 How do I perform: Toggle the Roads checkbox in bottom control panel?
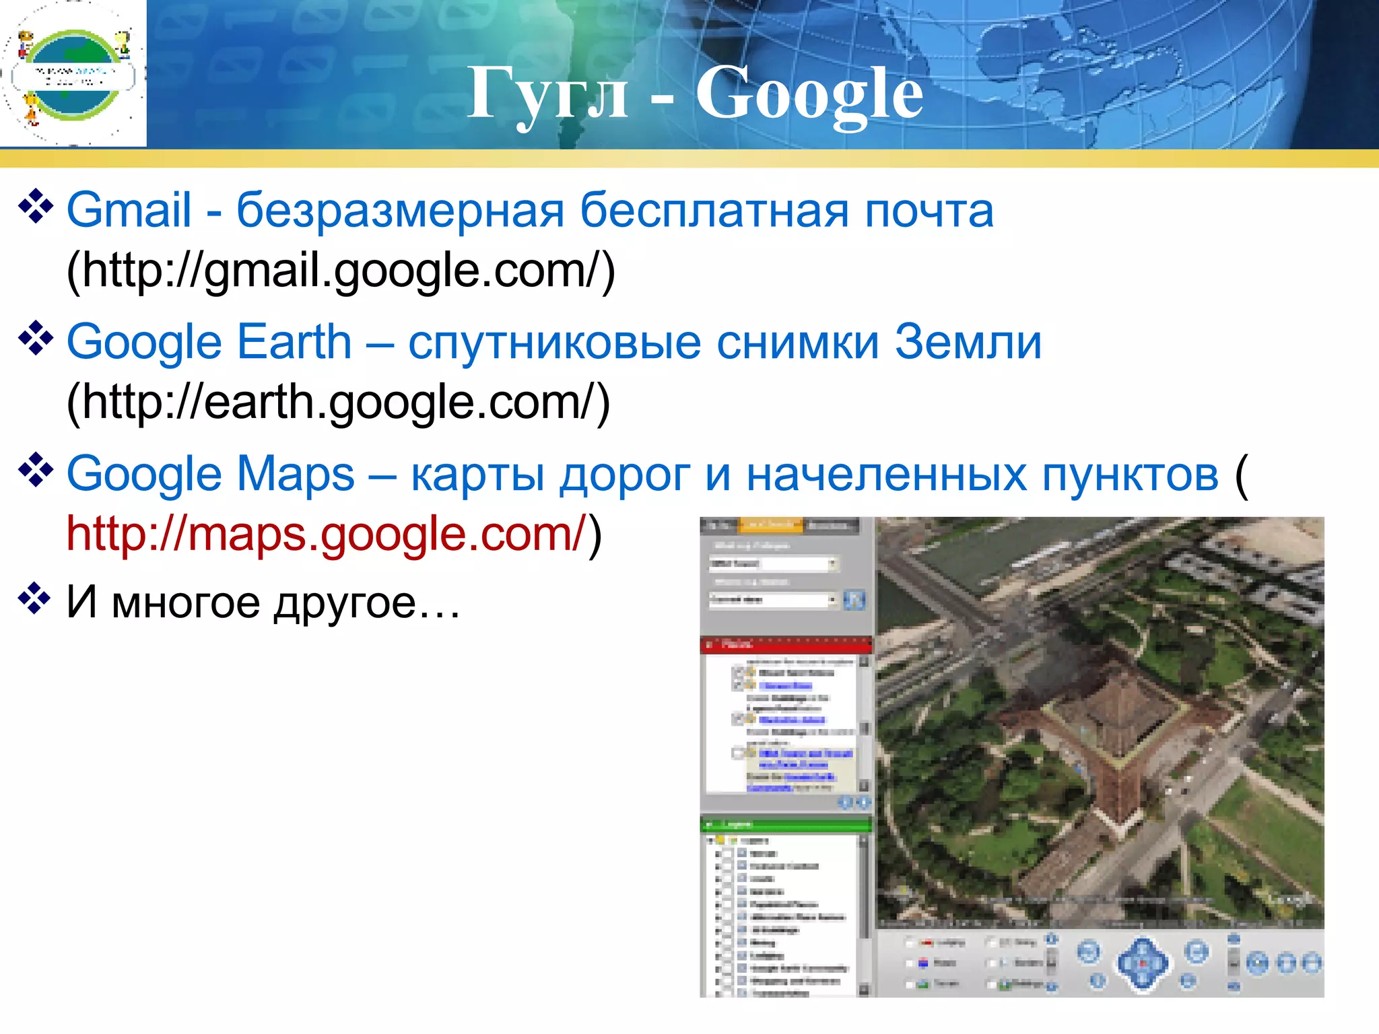(x=910, y=963)
